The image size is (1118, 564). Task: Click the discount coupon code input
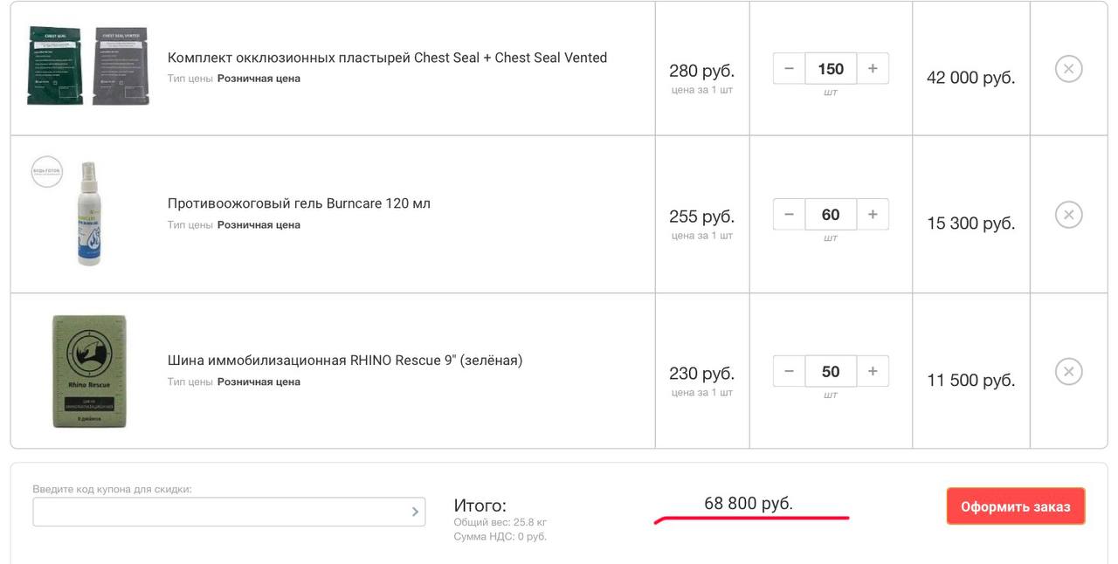point(218,512)
